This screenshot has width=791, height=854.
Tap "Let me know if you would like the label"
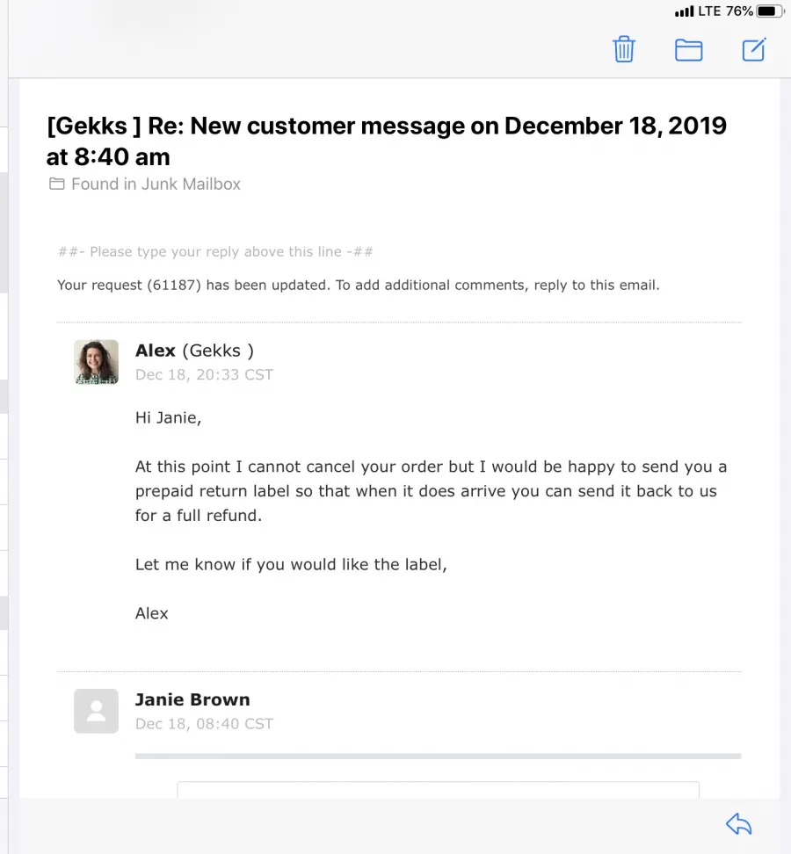[291, 564]
